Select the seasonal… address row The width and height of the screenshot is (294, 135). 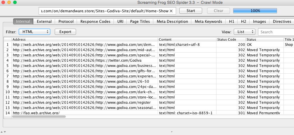point(85,108)
